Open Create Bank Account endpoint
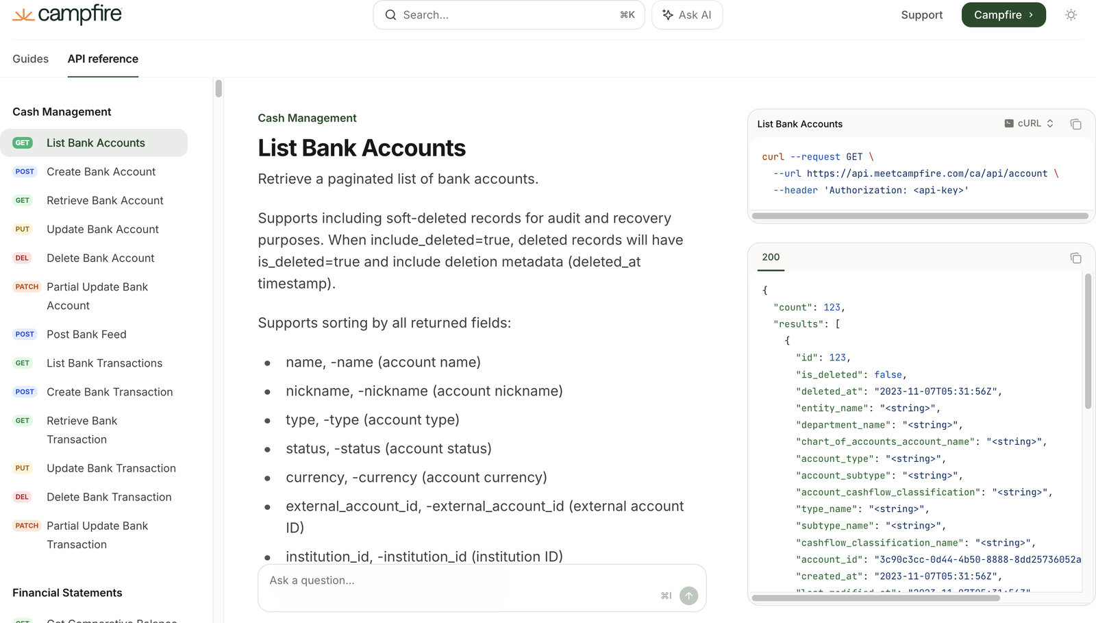 tap(94, 171)
